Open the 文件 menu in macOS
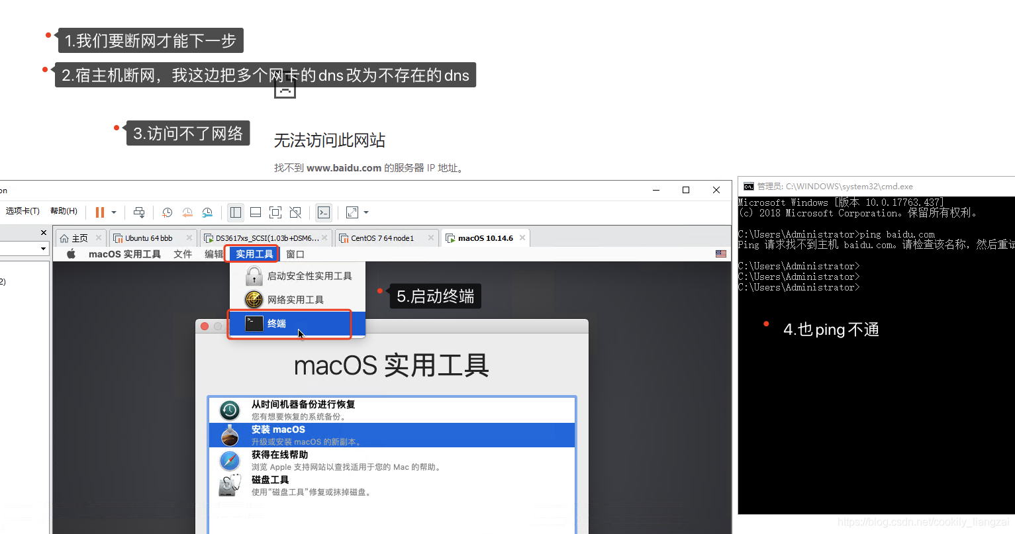The image size is (1015, 534). coord(183,254)
